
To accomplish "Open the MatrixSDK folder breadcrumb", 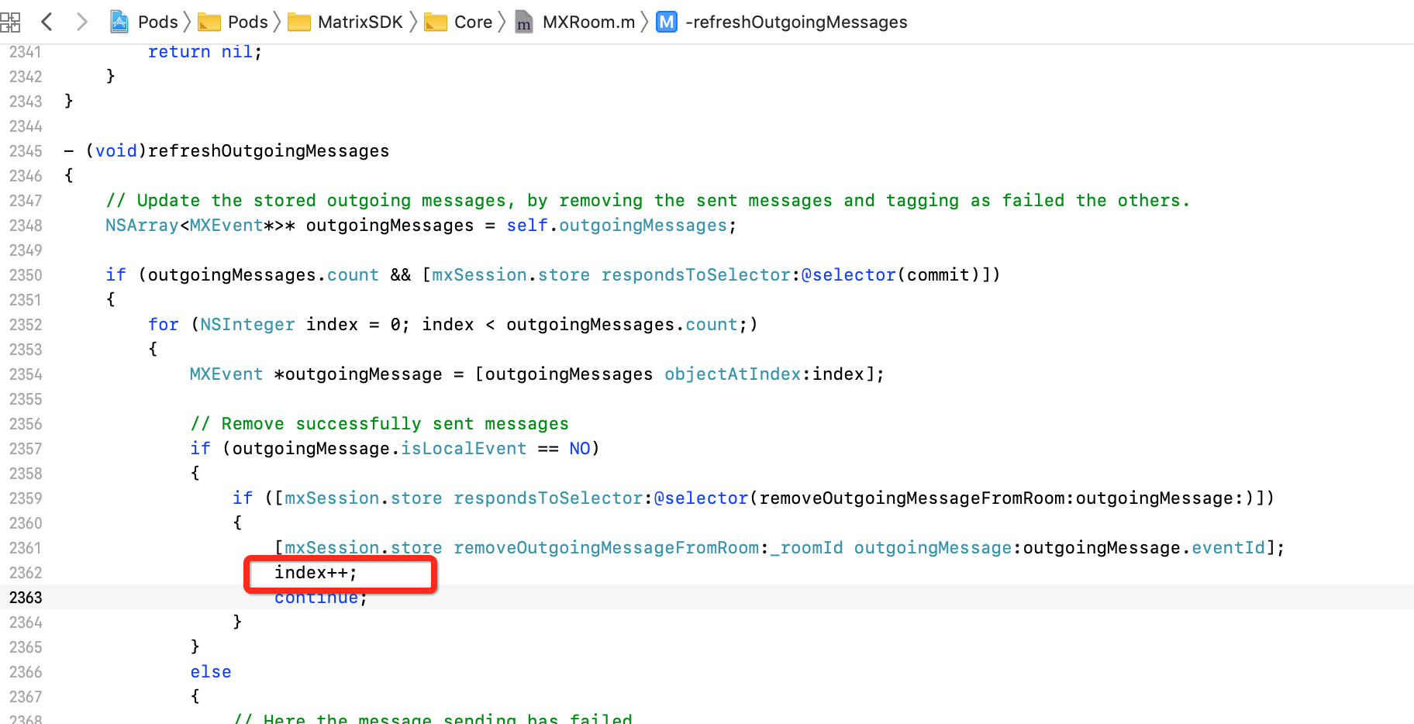I will 346,22.
